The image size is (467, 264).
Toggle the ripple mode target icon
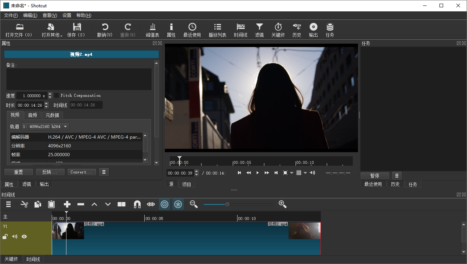(164, 204)
